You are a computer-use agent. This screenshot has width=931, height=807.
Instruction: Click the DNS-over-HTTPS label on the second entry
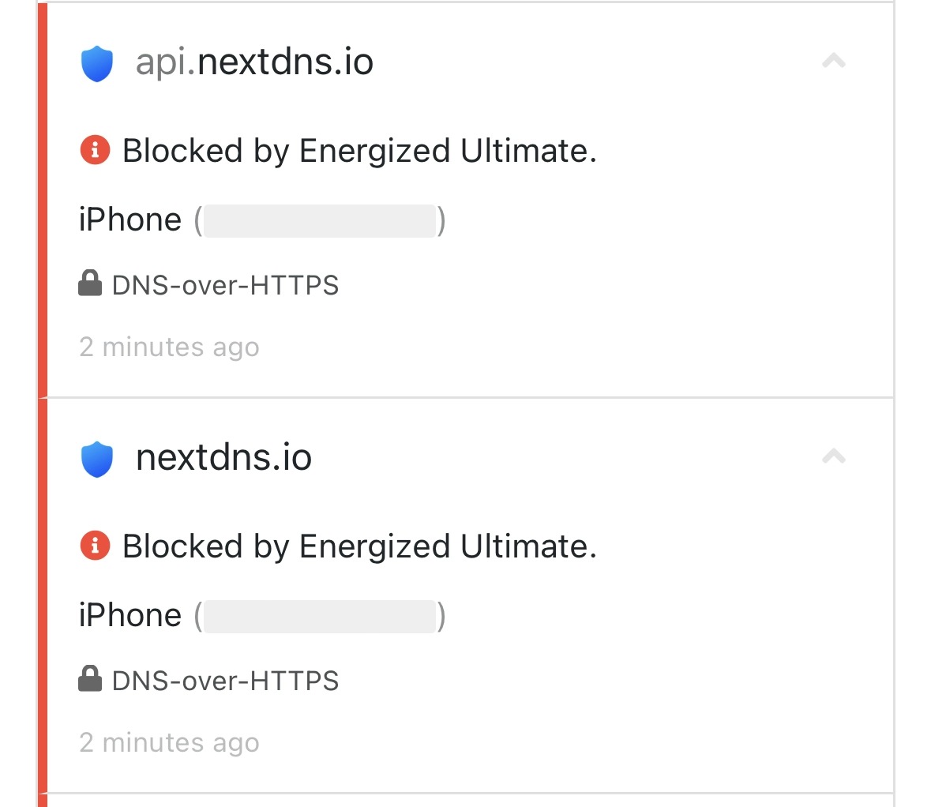(x=225, y=679)
